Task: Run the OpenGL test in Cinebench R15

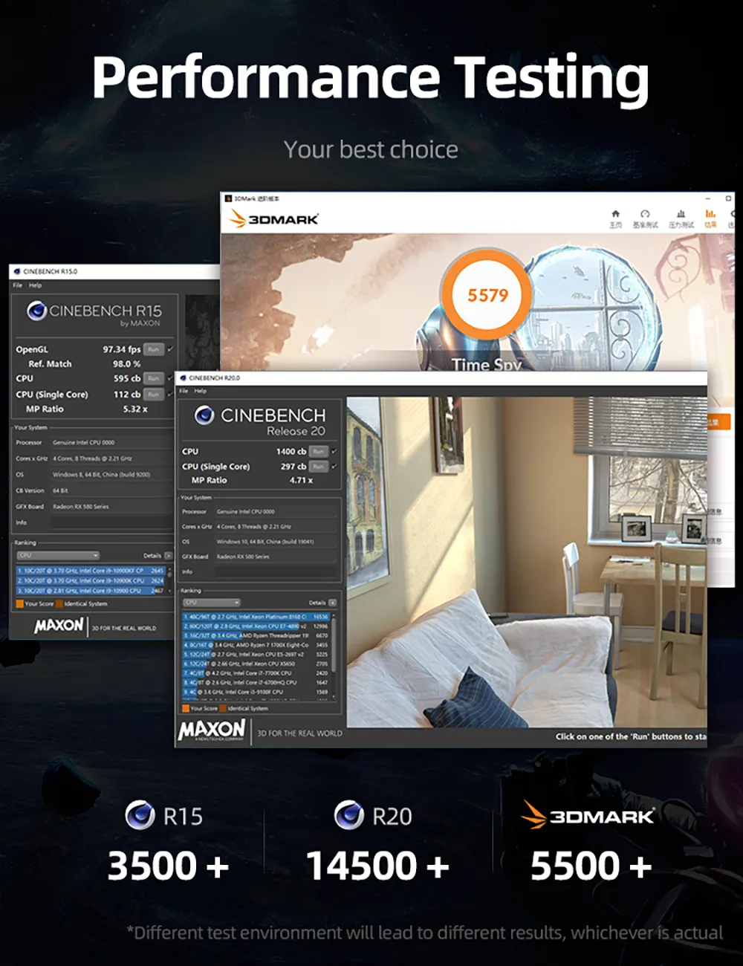Action: click(153, 349)
